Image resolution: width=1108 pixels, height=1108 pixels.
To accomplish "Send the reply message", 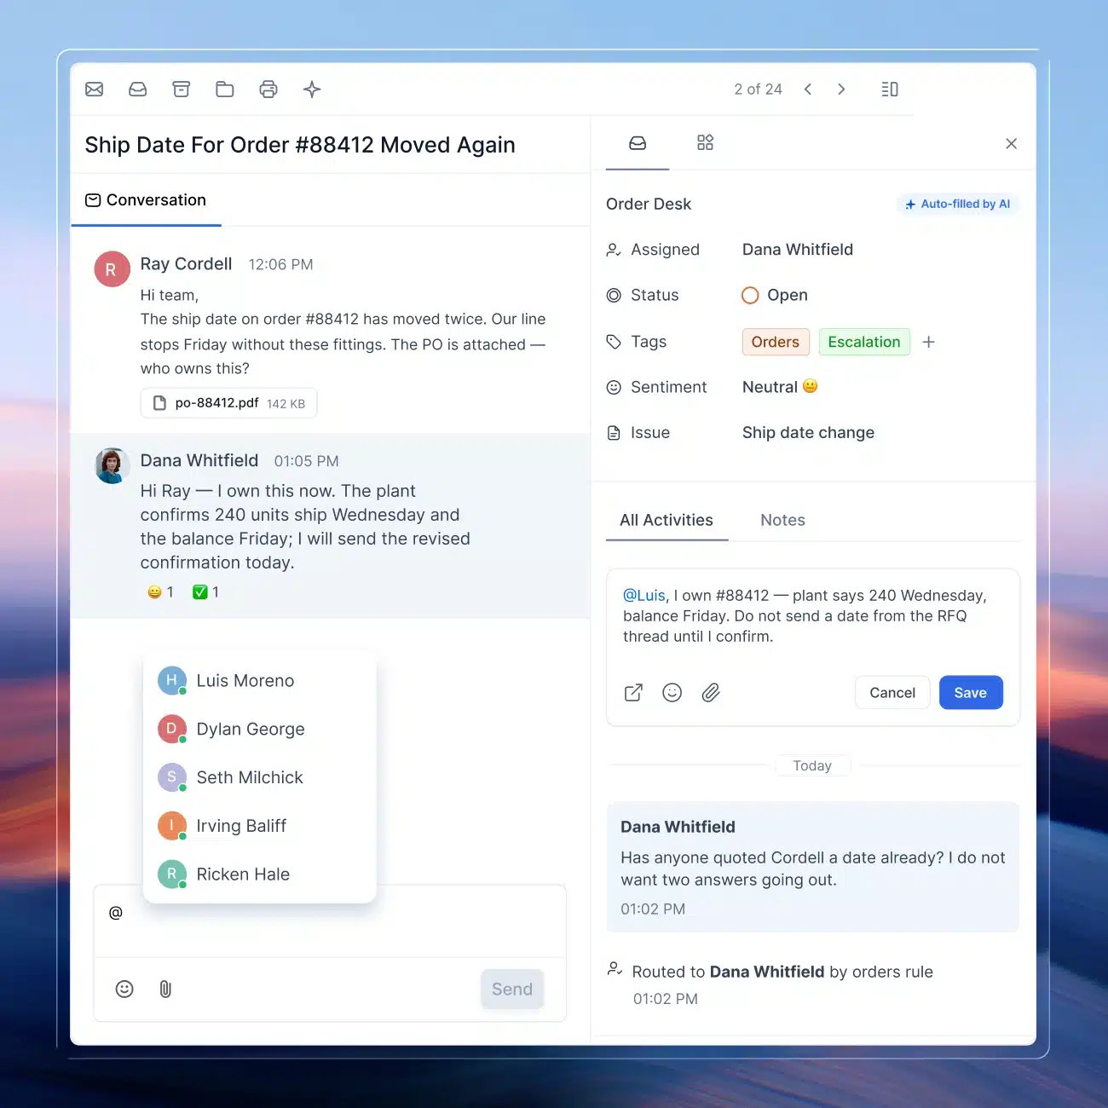I will coord(512,989).
